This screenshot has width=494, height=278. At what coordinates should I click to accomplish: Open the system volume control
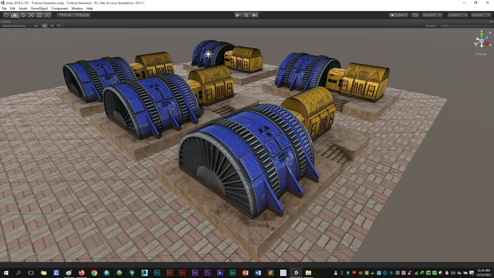tap(453, 273)
